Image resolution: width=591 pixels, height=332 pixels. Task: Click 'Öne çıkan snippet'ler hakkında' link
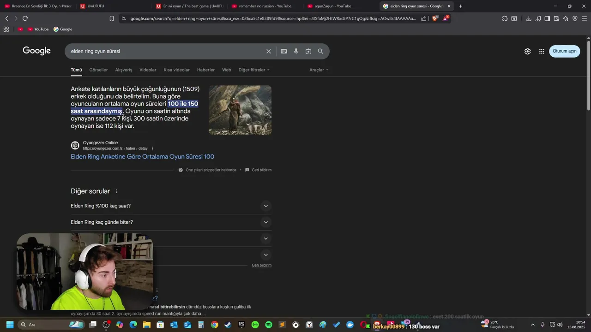pos(211,170)
